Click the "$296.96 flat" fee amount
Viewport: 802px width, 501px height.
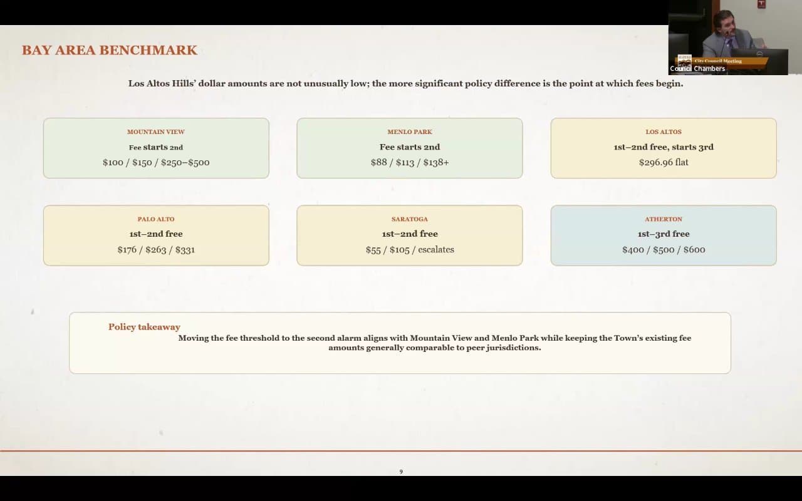point(664,162)
